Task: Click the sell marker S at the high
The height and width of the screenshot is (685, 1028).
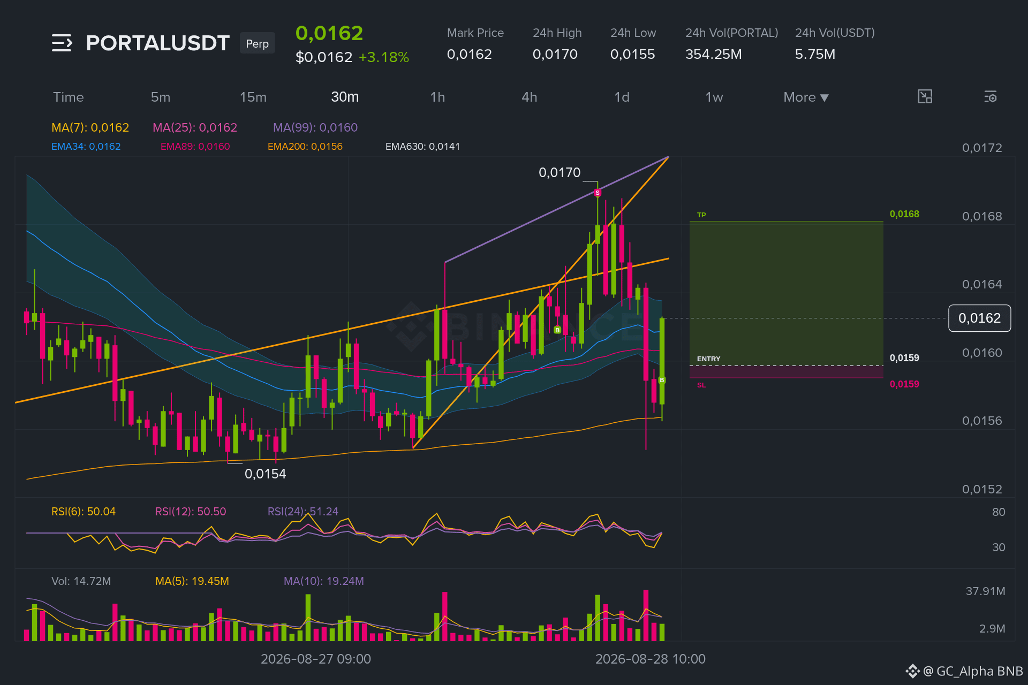Action: 598,193
